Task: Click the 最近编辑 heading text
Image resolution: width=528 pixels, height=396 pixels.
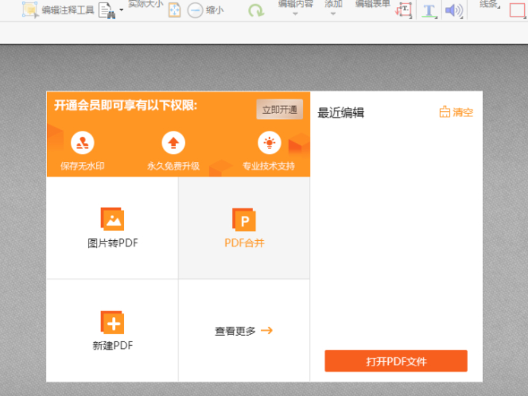Action: [x=341, y=113]
